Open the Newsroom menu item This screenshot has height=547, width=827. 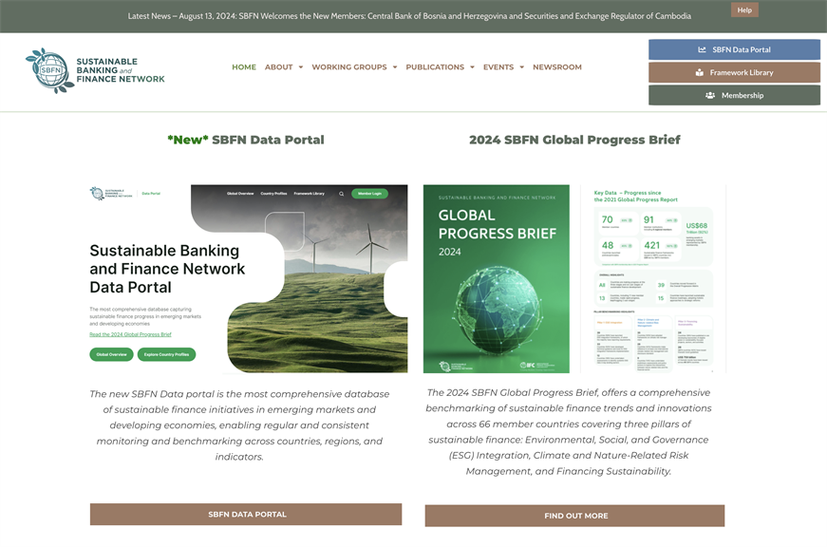(x=557, y=67)
